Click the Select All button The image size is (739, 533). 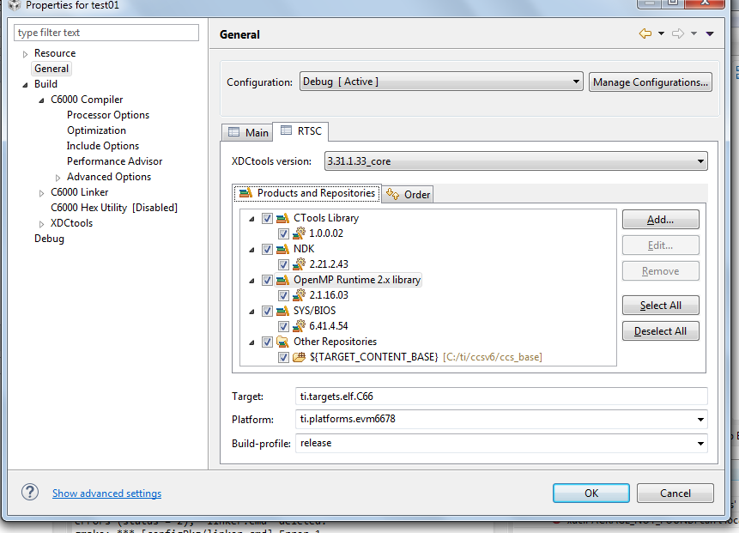tap(660, 306)
